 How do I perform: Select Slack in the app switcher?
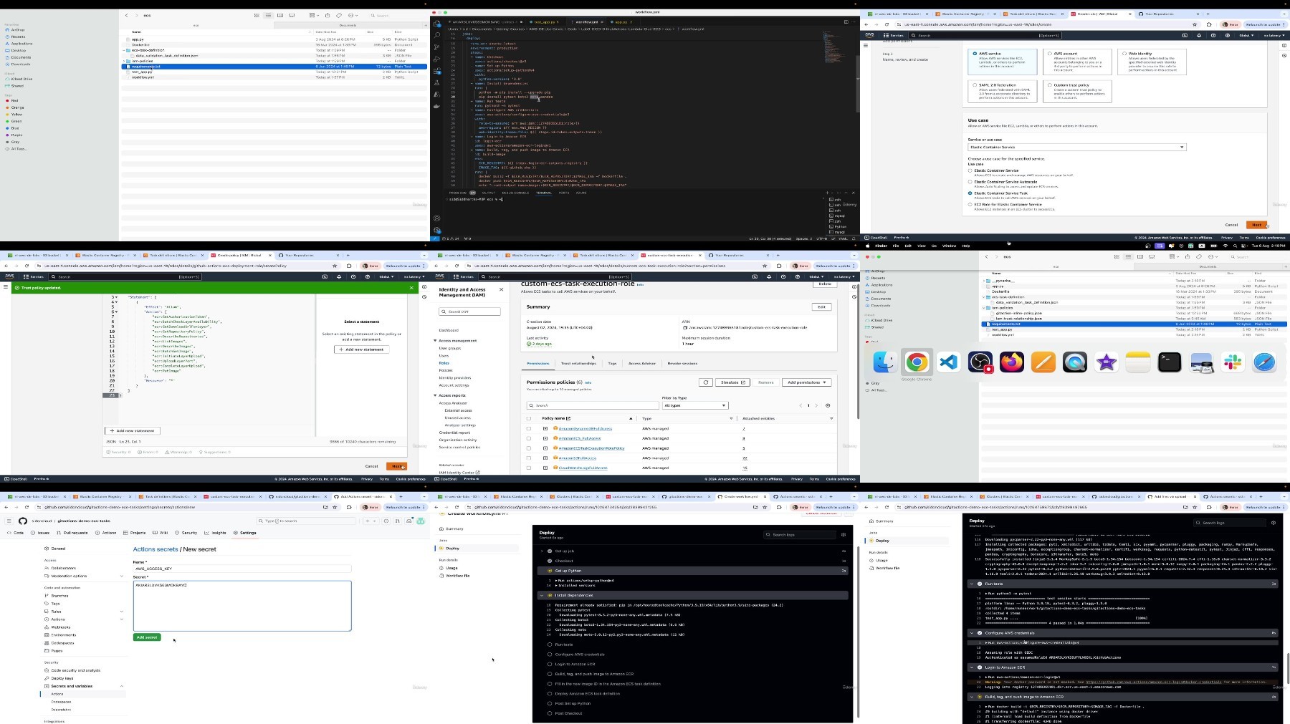pos(1233,362)
